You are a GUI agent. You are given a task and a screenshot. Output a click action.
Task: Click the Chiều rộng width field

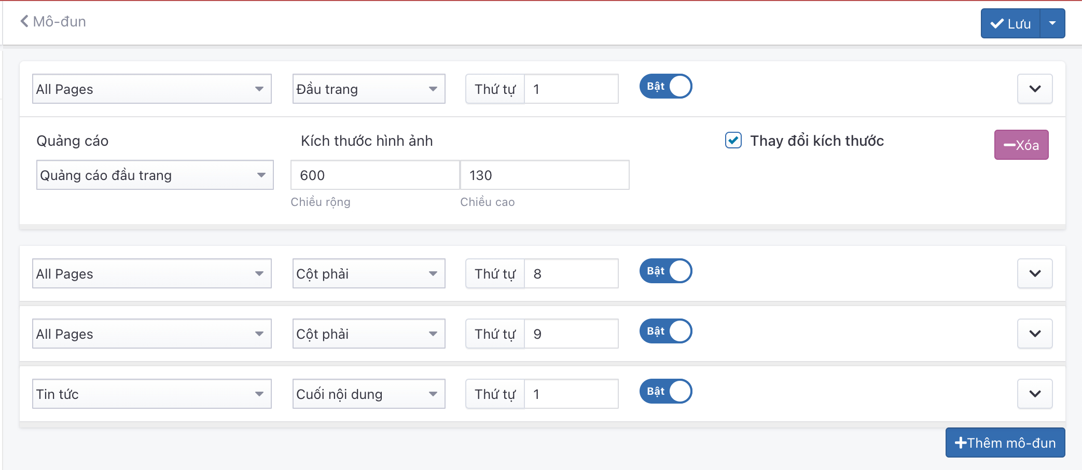[x=374, y=175]
